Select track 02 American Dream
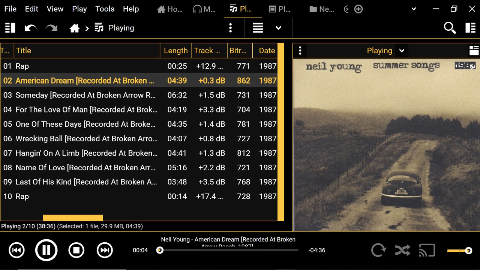Screen dimensions: 480x270 coord(139,81)
